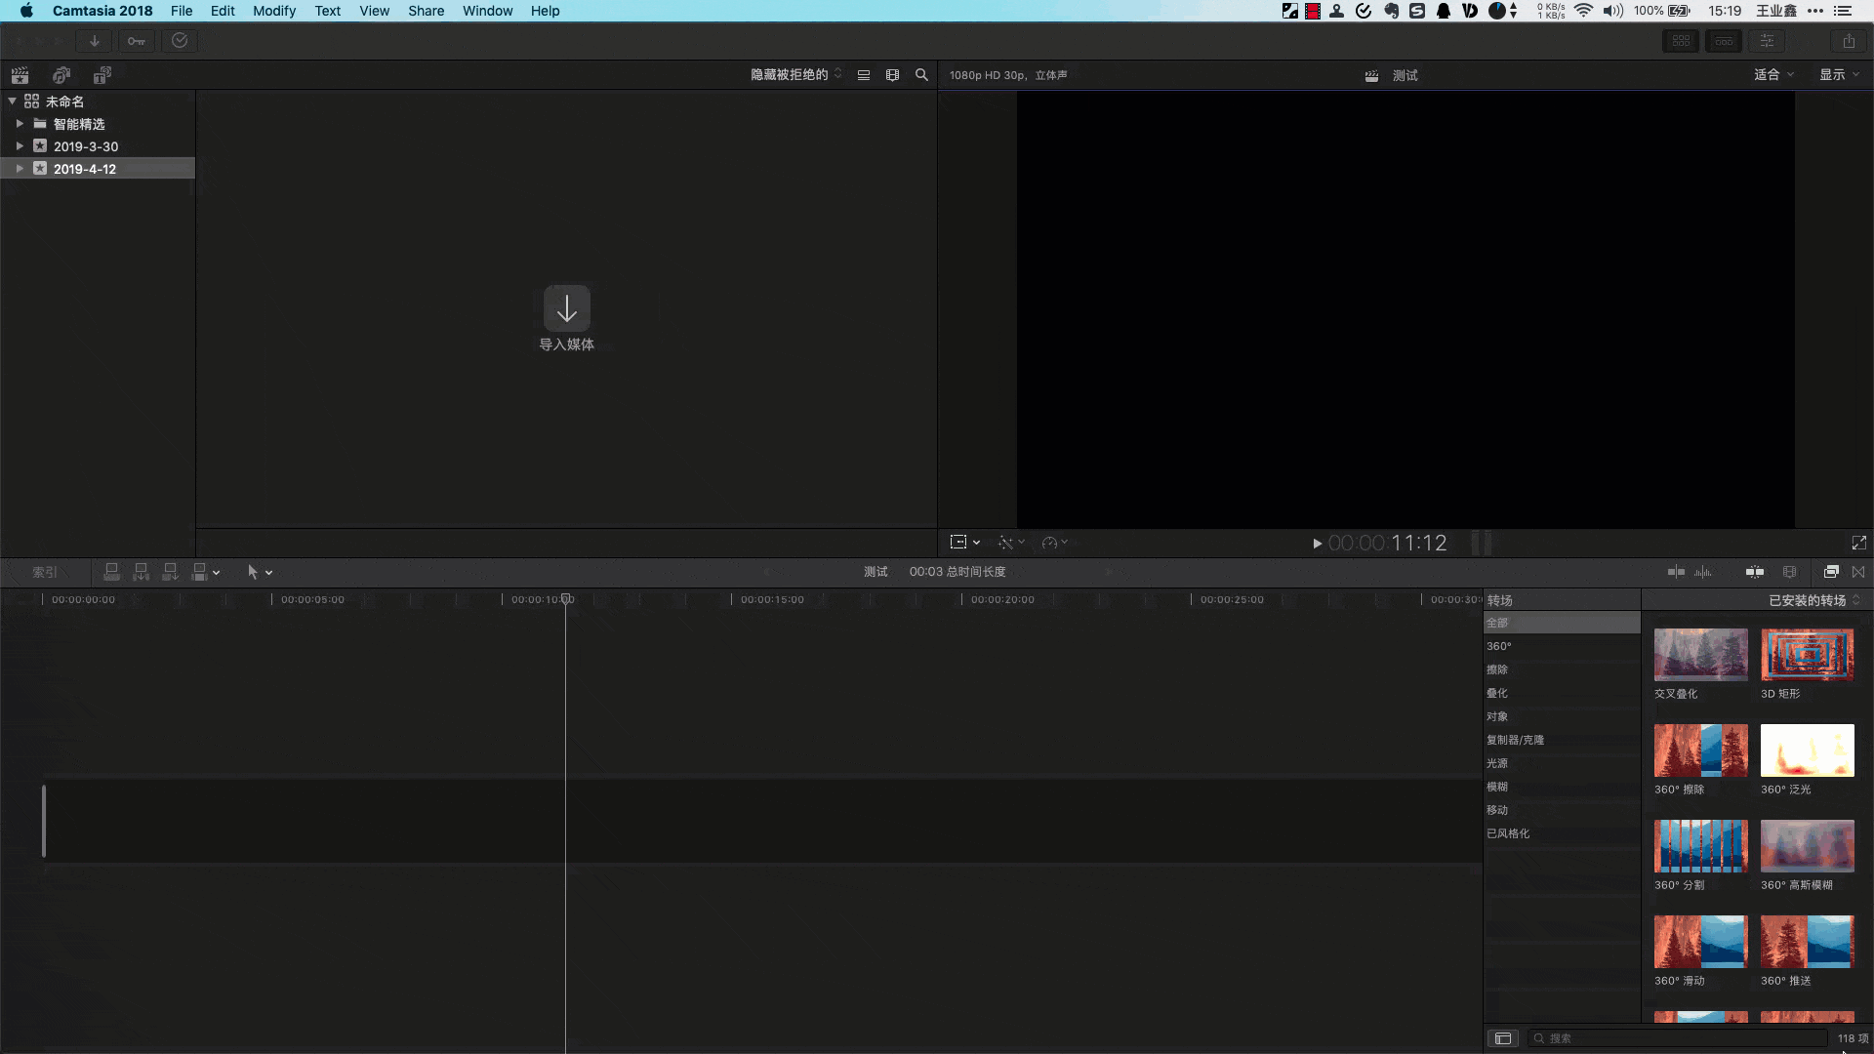Image resolution: width=1874 pixels, height=1054 pixels.
Task: Select the 模糊 transition category
Action: pos(1497,787)
